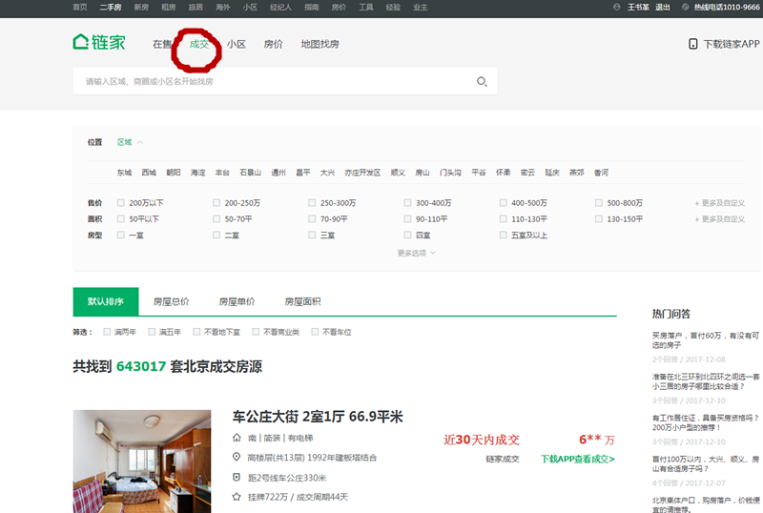Screen dimensions: 763x513
Task: Go to 首页 in the top menu
Action: (x=80, y=8)
